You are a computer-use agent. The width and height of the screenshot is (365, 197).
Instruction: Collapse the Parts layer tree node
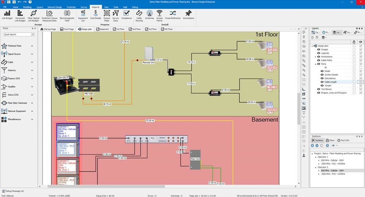316,64
